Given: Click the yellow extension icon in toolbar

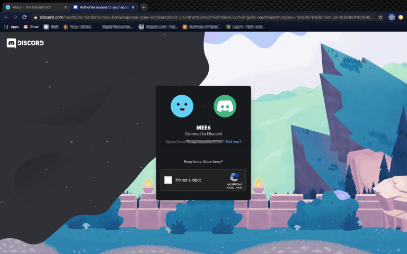Looking at the screenshot, I should pyautogui.click(x=401, y=17).
